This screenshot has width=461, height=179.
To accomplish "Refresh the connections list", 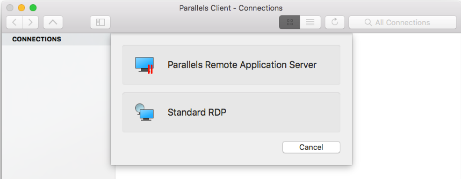I will (x=335, y=22).
